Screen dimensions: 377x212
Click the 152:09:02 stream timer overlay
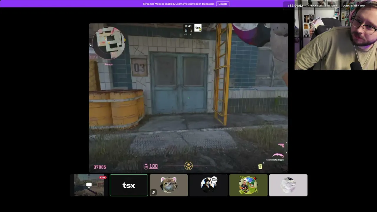click(295, 6)
